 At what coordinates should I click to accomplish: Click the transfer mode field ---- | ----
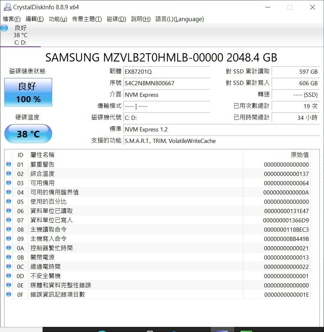(x=166, y=106)
